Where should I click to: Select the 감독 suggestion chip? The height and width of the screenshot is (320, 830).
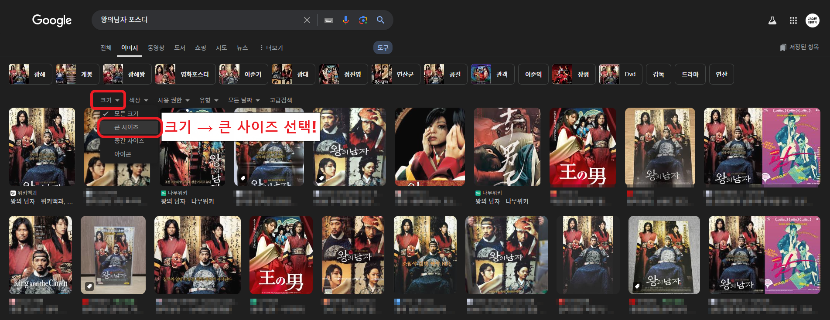(659, 74)
